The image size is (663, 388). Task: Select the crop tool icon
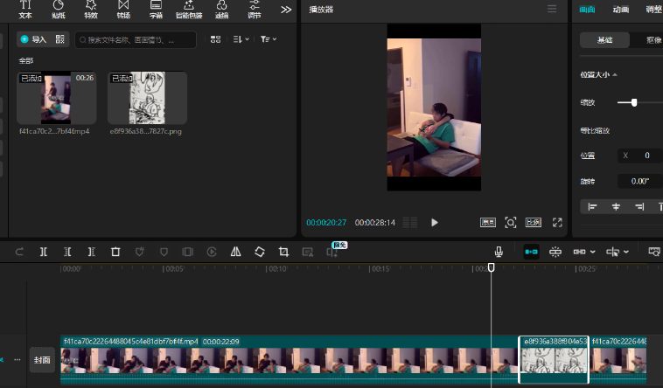coord(283,252)
